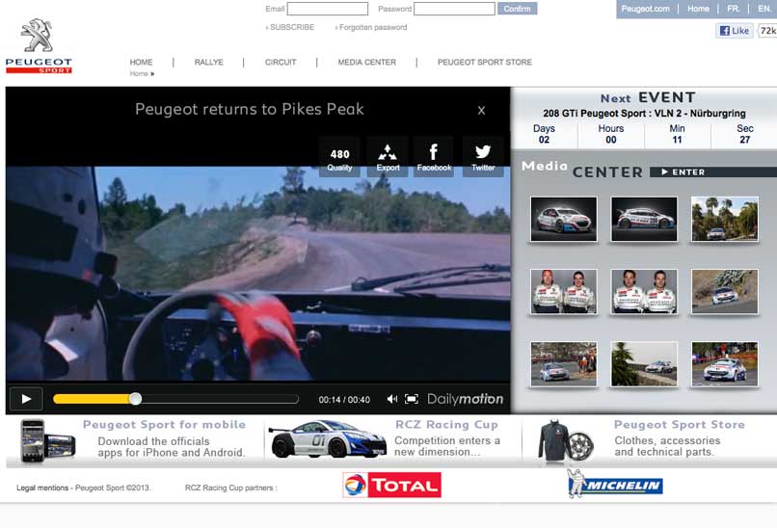
Task: Share the video on Twitter
Action: point(483,157)
